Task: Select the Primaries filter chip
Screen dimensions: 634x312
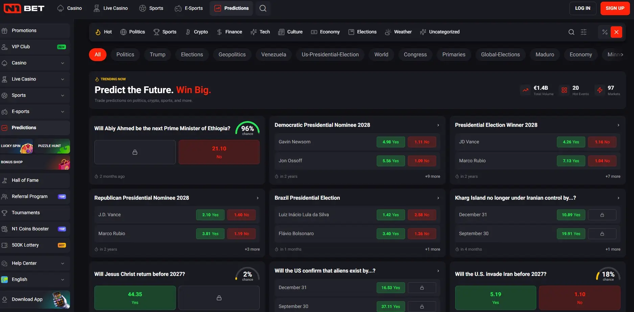Action: [454, 55]
